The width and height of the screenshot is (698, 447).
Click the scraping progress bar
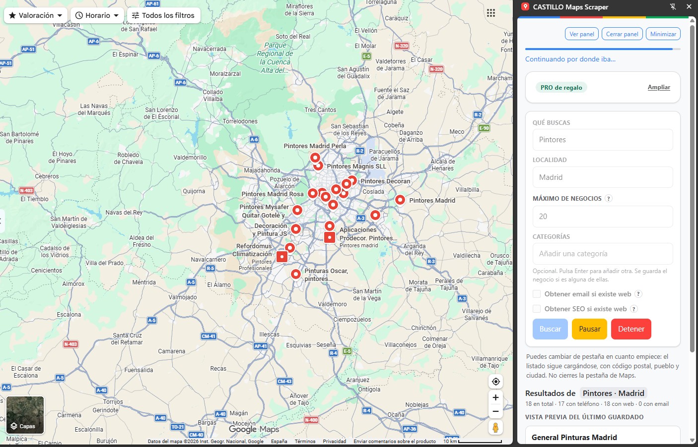point(603,49)
